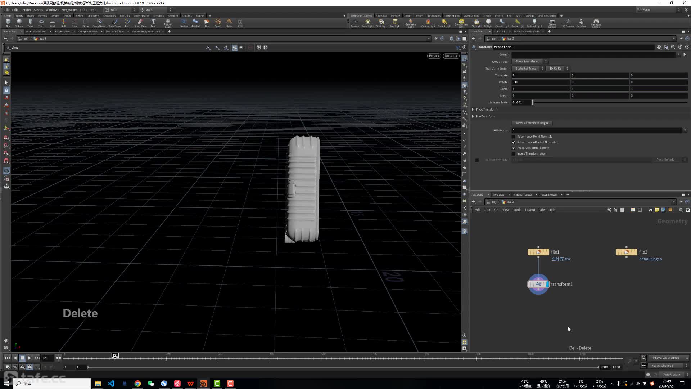Select the Sphere shelf tool

pos(19,23)
